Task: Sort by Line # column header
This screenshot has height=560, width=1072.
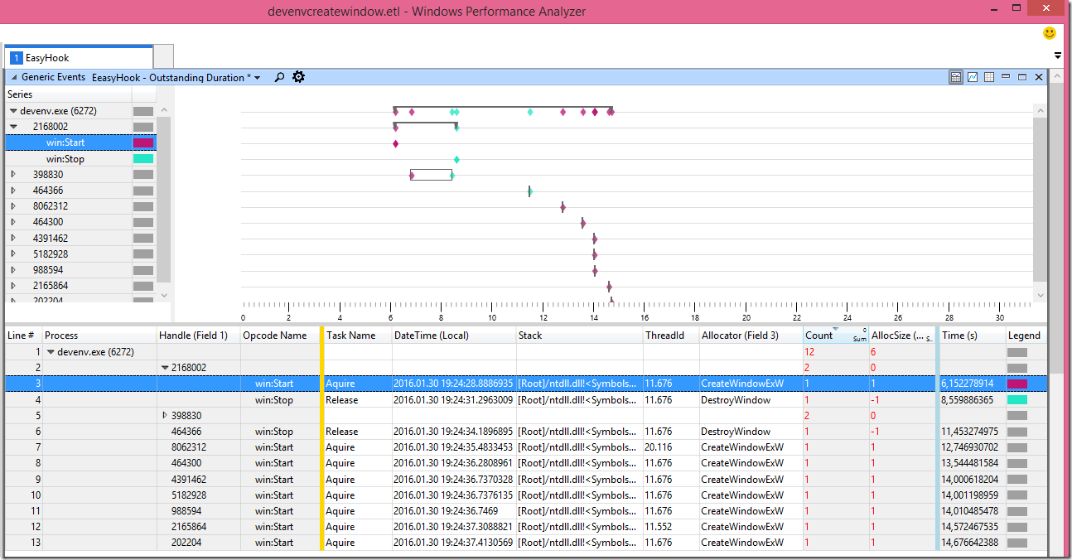Action: click(22, 336)
